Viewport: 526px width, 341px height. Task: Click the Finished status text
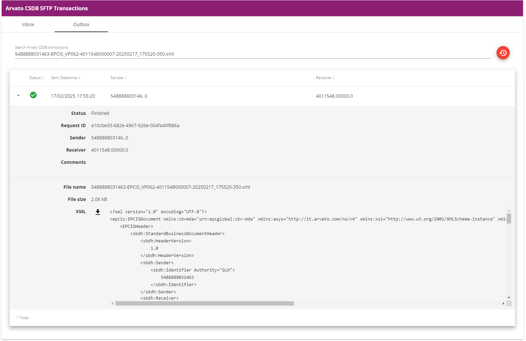click(x=100, y=113)
